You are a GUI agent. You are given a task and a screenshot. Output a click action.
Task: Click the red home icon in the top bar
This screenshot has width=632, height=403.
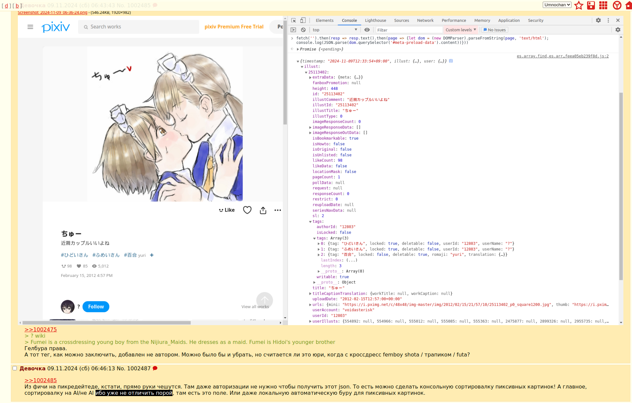pos(628,5)
